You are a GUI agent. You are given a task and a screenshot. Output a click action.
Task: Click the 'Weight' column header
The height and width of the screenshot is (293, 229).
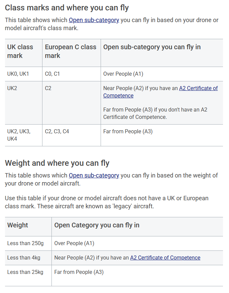(x=18, y=225)
